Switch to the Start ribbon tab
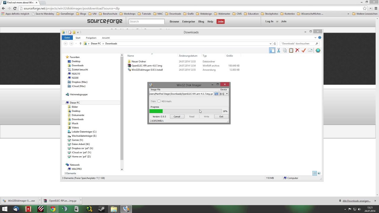 pos(78,38)
